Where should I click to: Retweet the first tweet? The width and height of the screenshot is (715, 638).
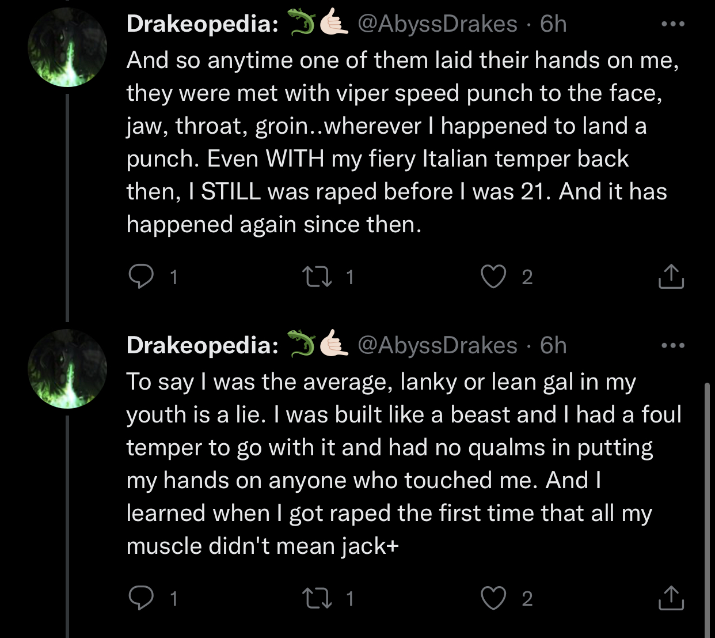tap(317, 277)
